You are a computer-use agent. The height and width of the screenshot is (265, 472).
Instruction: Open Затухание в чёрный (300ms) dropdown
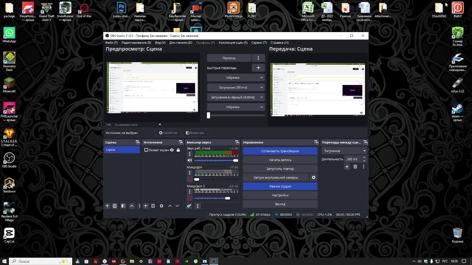pyautogui.click(x=236, y=97)
